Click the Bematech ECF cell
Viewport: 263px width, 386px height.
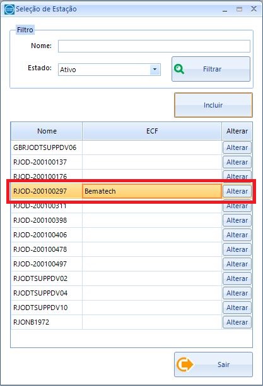(152, 191)
